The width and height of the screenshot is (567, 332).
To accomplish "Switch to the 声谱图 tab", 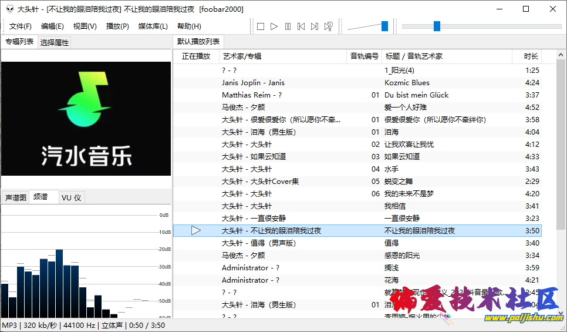I will (15, 197).
